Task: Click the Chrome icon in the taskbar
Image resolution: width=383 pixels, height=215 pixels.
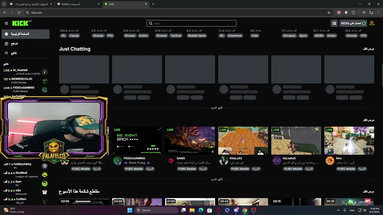Action: [x=245, y=210]
